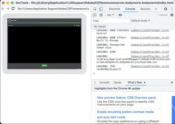Open source link for the renderNextLayer() log
175x124 pixels.
(150, 66)
